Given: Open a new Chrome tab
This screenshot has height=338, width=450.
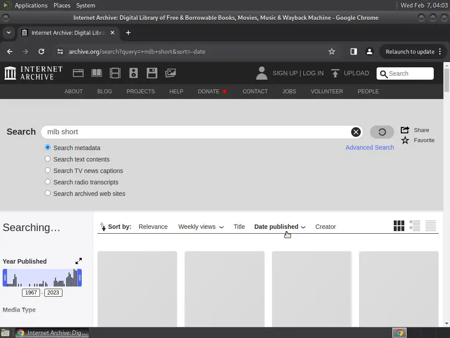Looking at the screenshot, I should pyautogui.click(x=128, y=33).
